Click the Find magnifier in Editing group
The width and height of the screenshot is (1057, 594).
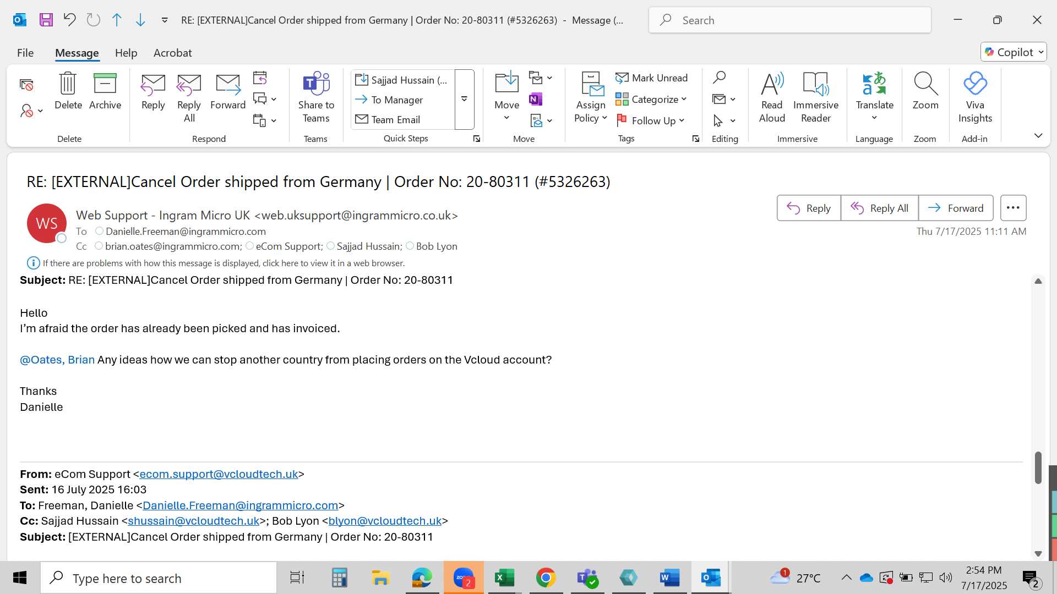[719, 78]
